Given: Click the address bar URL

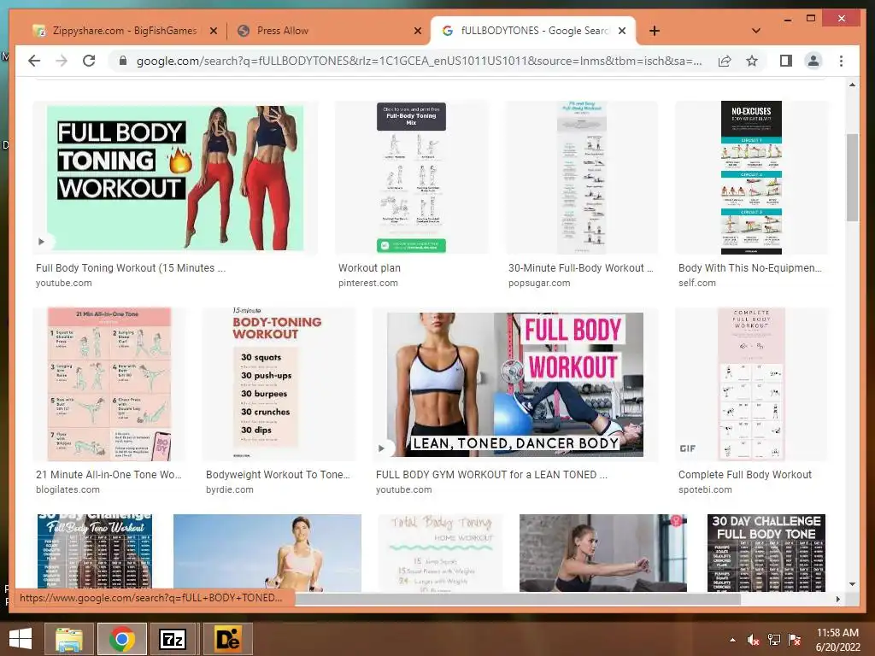Looking at the screenshot, I should (x=419, y=61).
